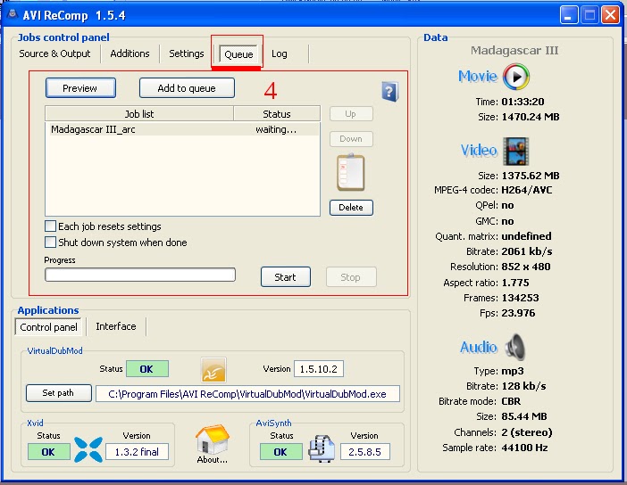
Task: View the Log tab
Action: coord(279,53)
